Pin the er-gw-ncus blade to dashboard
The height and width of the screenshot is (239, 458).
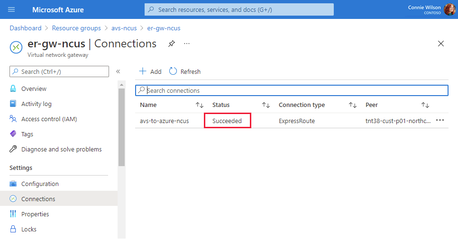pos(172,44)
